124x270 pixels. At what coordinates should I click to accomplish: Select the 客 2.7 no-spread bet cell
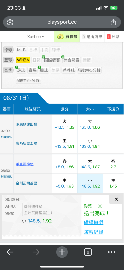tap(113, 164)
